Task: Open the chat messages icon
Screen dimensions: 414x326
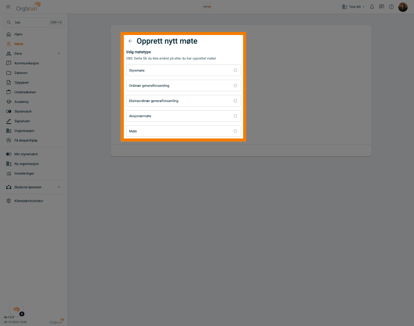Action: pos(382,7)
